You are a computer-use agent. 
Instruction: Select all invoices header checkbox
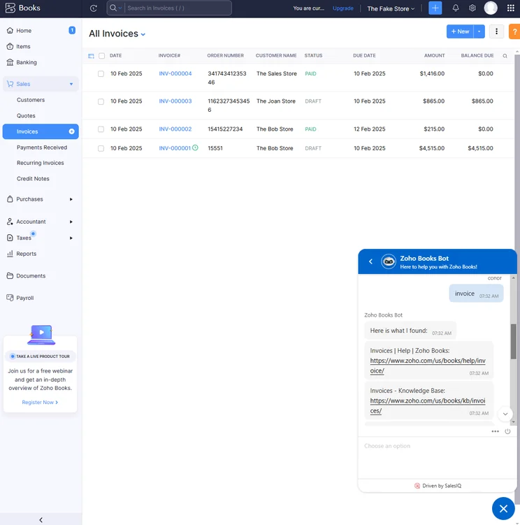(x=102, y=56)
